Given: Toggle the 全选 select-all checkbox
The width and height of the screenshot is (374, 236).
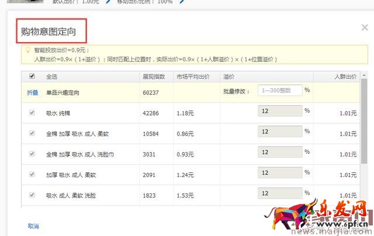Looking at the screenshot, I should (32, 76).
